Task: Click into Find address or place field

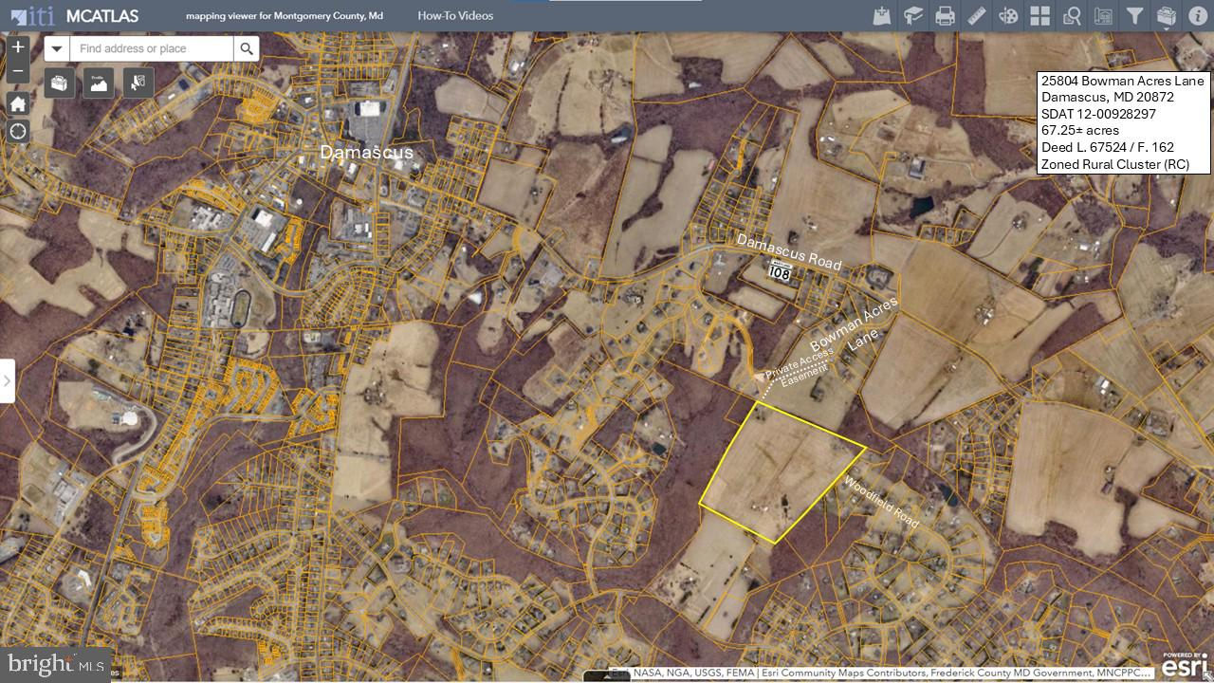Action: point(152,49)
